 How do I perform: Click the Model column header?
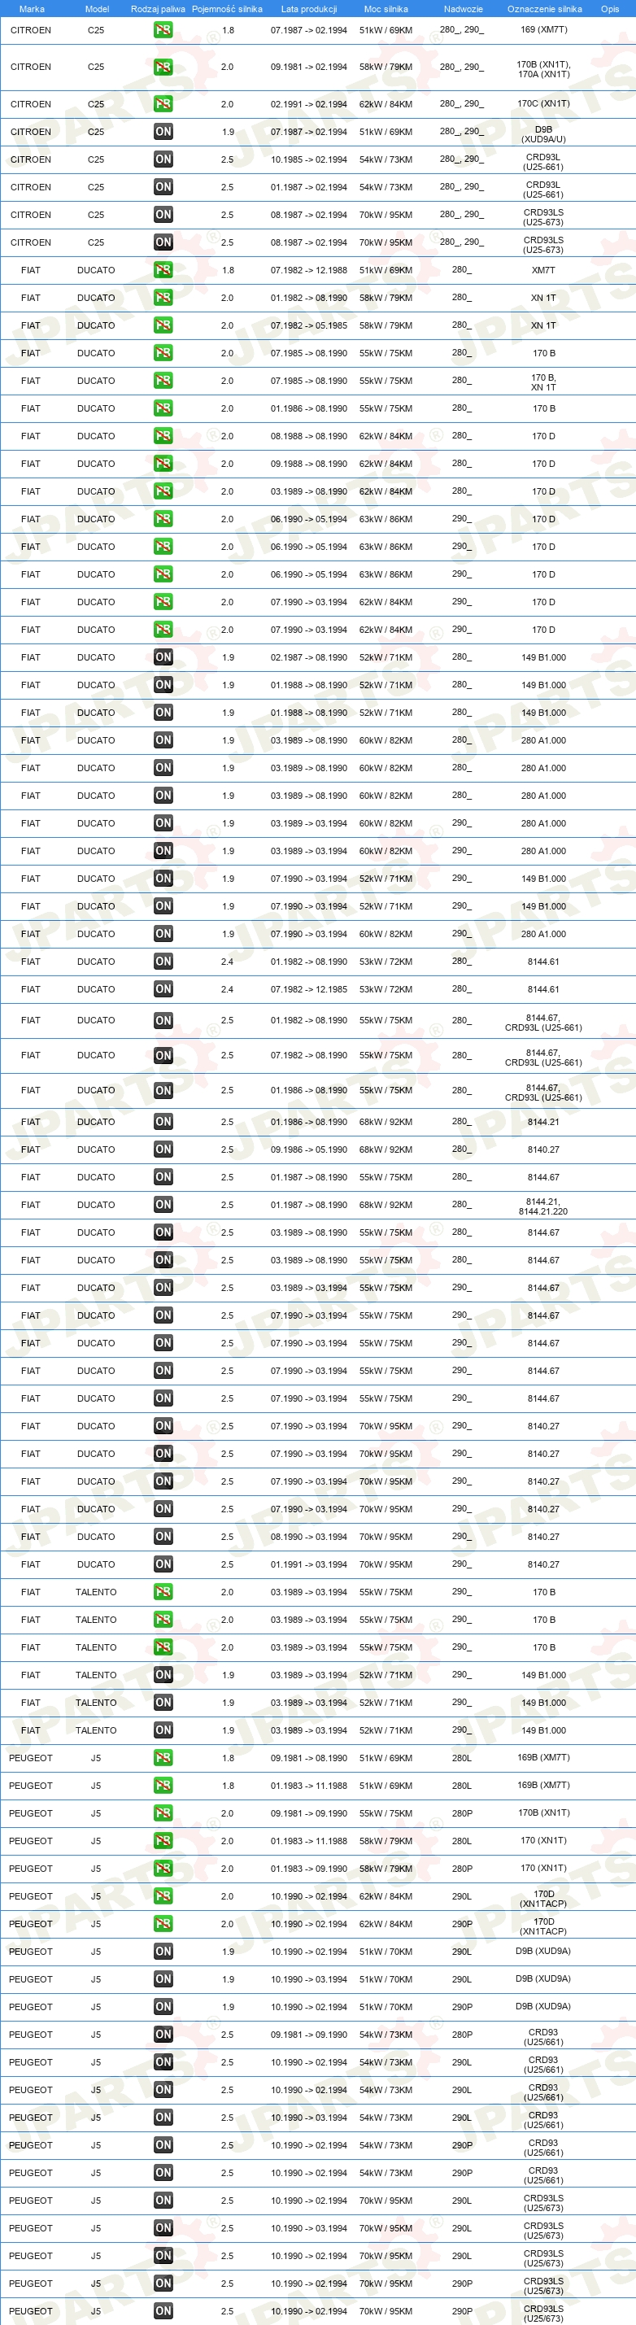click(x=97, y=9)
